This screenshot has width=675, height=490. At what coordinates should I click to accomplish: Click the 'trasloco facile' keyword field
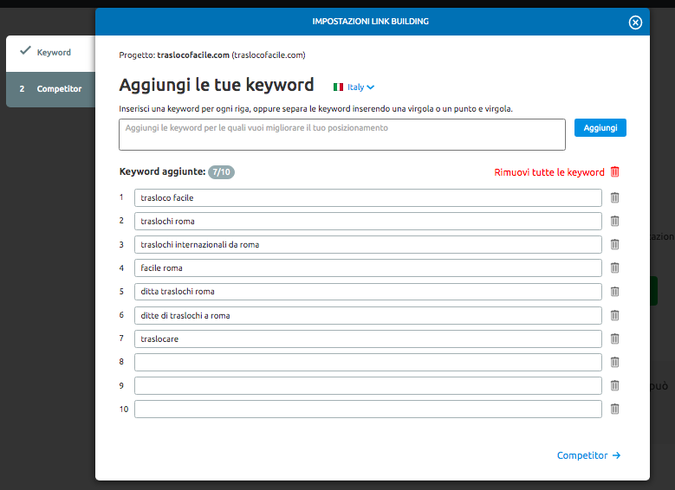(x=367, y=197)
